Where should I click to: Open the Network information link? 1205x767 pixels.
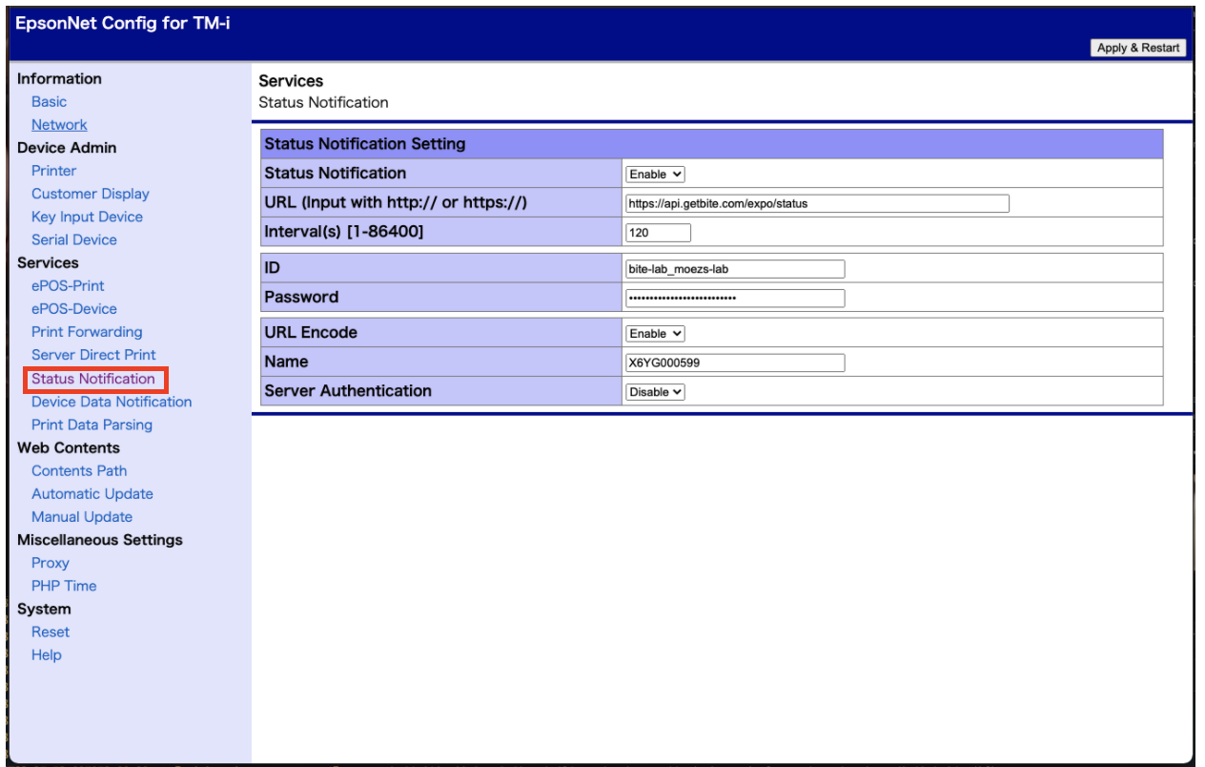(59, 124)
